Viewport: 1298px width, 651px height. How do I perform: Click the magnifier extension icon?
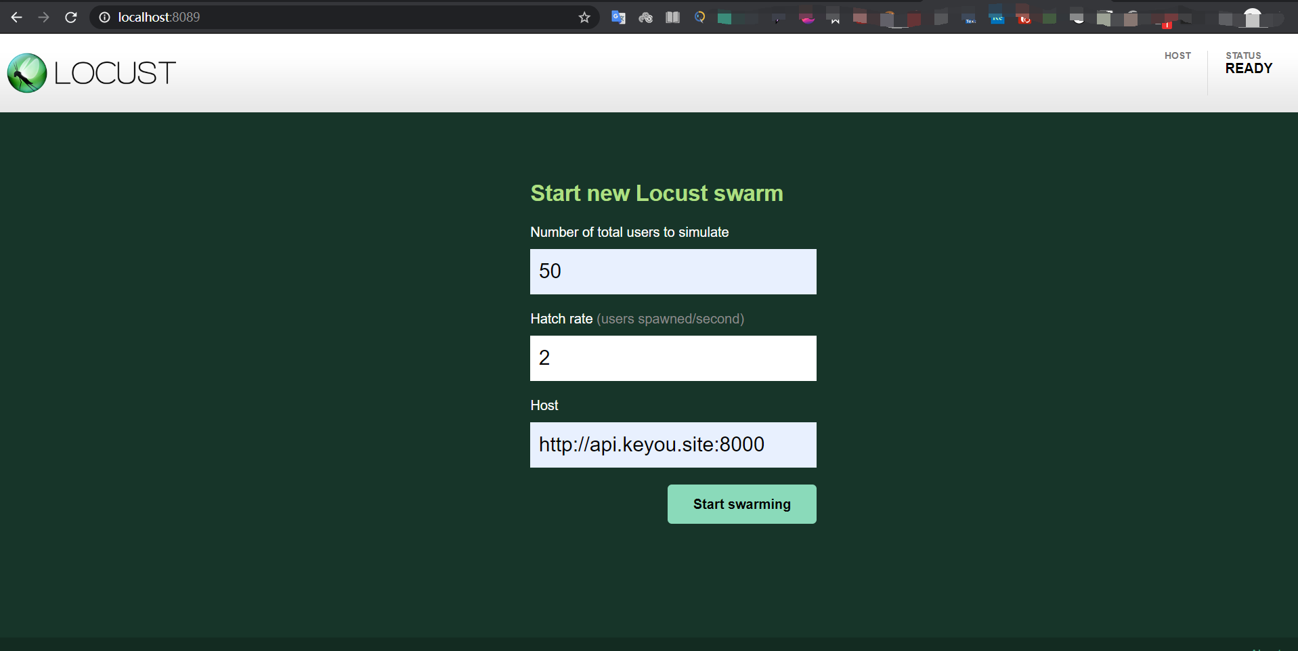click(699, 18)
